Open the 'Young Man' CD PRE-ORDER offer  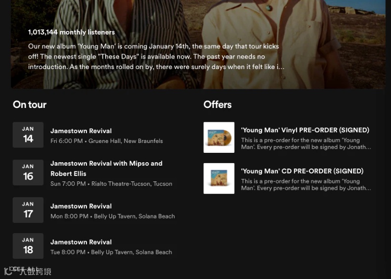click(x=302, y=171)
